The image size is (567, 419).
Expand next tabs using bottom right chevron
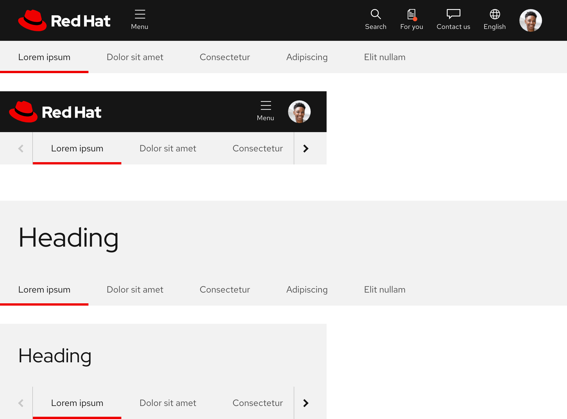tap(306, 403)
